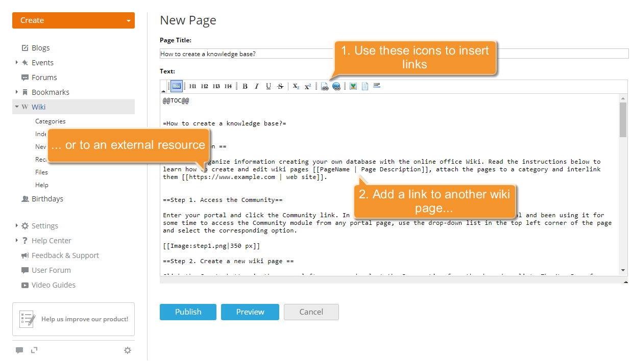633x361 pixels.
Task: Collapse the editor toolbar with the small arrow
Action: 163,91
